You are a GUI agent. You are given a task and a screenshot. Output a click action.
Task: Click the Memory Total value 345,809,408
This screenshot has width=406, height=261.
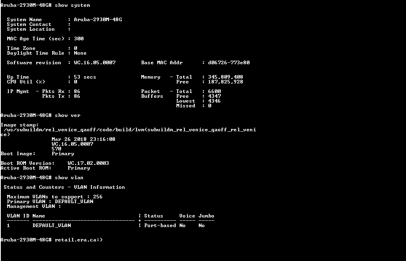tap(226, 77)
